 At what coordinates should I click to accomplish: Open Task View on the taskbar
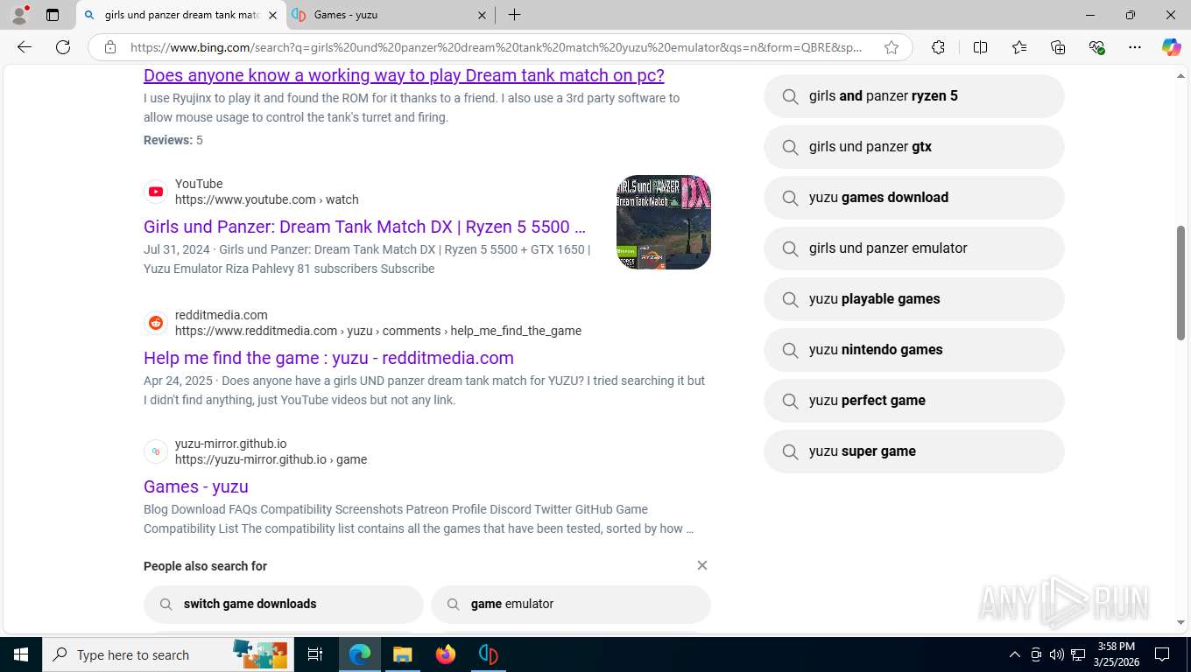pyautogui.click(x=315, y=654)
